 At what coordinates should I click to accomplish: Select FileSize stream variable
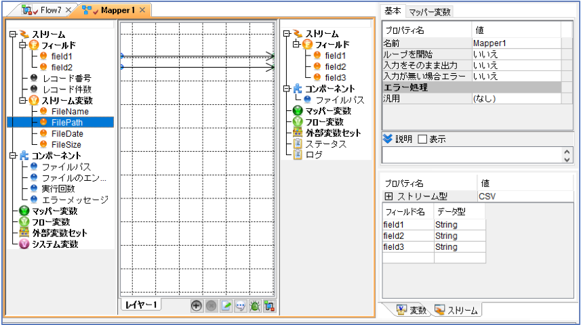(x=66, y=144)
